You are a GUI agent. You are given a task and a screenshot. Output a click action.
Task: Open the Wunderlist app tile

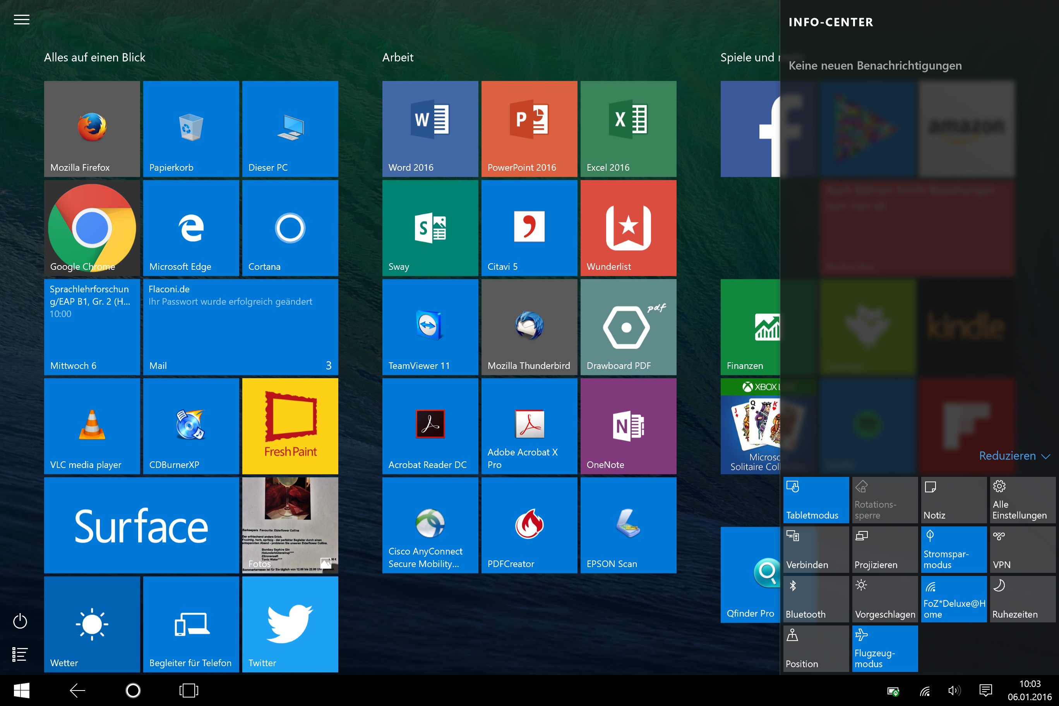[x=628, y=228]
